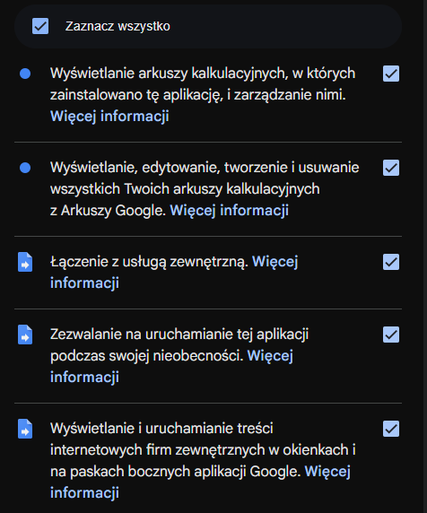Viewport: 427px width, 513px height.
Task: Uncheck the 'Zaznacz wszystko' checkbox
Action: pos(40,26)
